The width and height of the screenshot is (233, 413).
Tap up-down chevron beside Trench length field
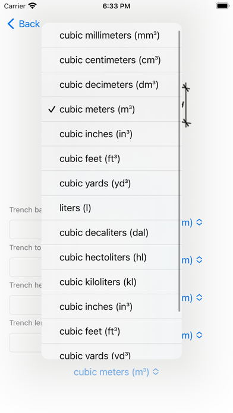(199, 335)
